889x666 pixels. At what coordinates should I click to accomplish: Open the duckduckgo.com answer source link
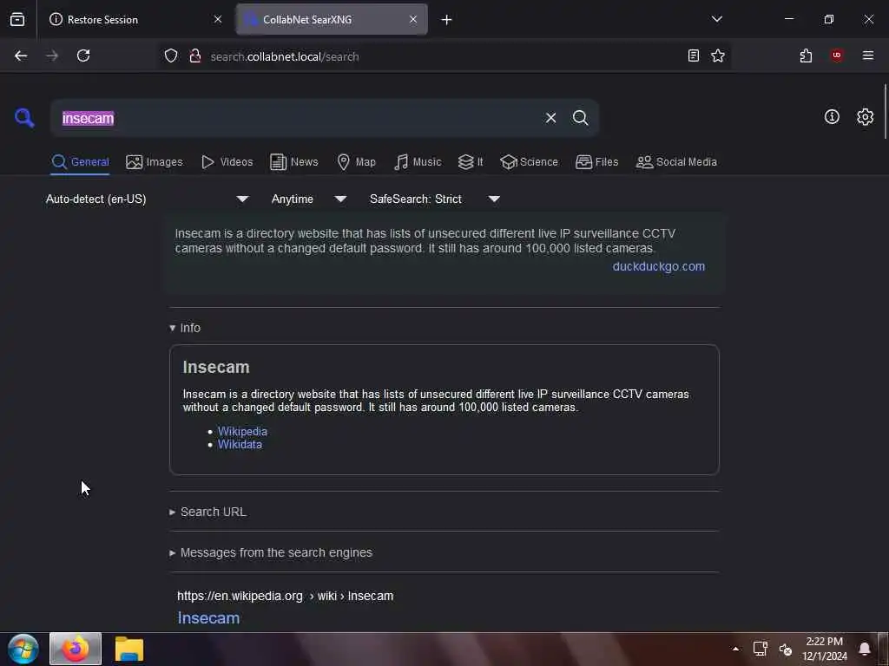658,266
